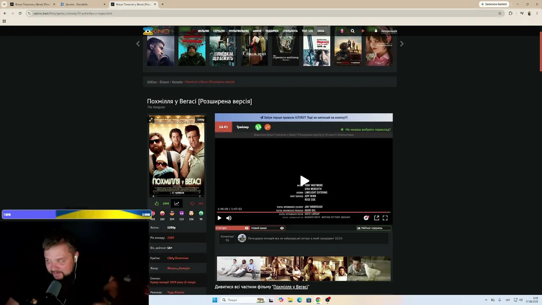The image size is (542, 305).
Task: Open the "Не можеш вибрати переклад?" link
Action: [366, 130]
